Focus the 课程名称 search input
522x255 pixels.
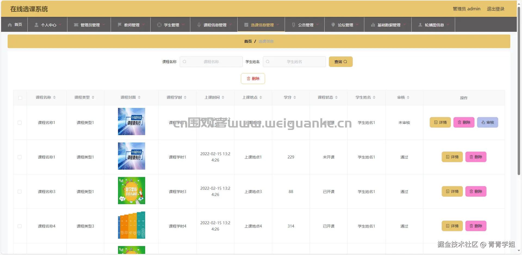coord(211,62)
